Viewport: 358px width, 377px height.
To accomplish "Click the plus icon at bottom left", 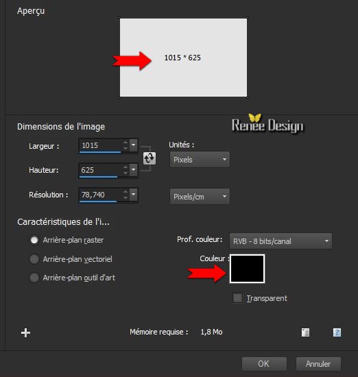I will (x=25, y=332).
